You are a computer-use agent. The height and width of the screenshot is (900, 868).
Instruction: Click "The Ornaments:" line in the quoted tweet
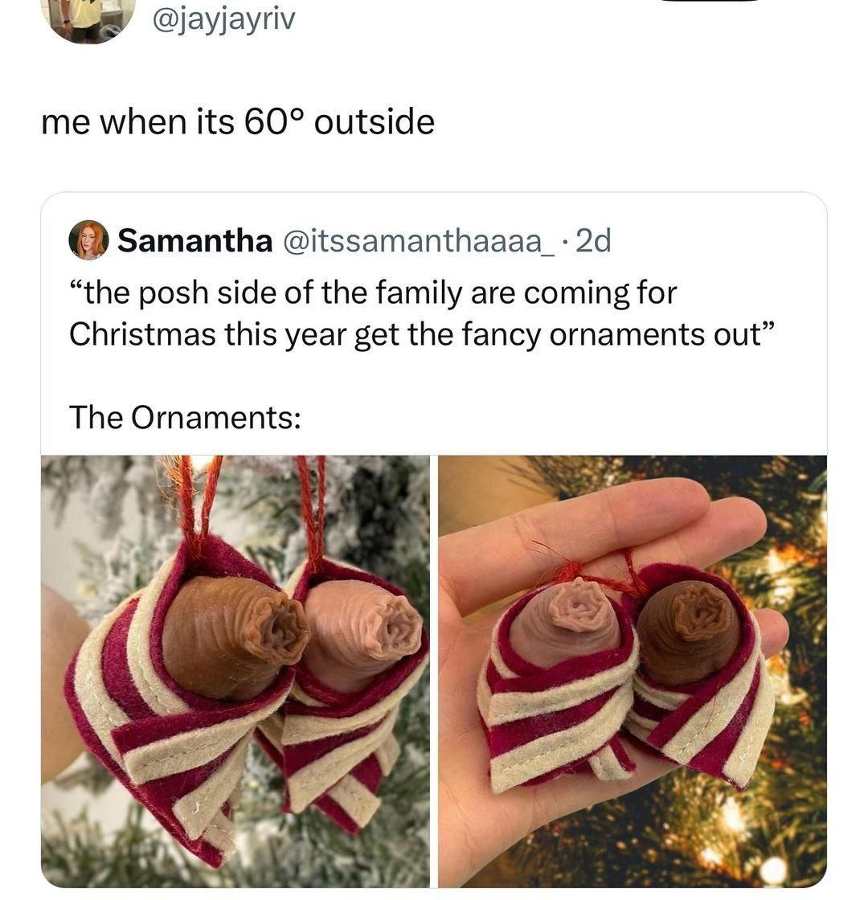point(185,417)
